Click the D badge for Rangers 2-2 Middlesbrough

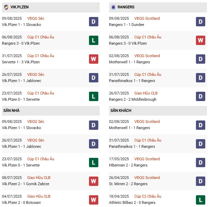[x=200, y=96]
